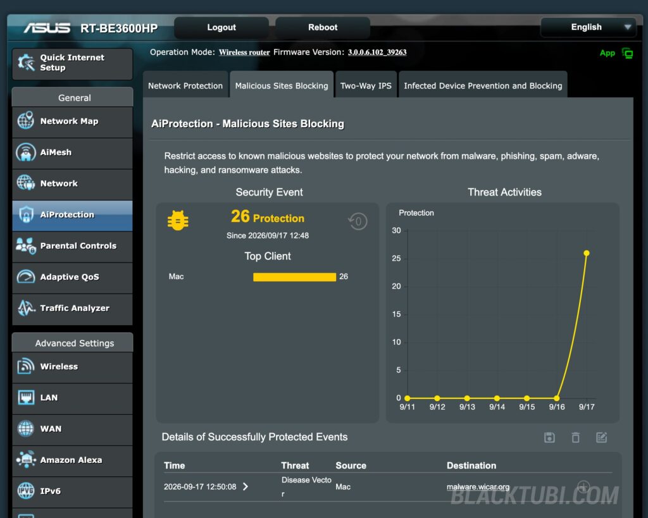The image size is (648, 518).
Task: Click the WAN globe icon
Action: tap(25, 428)
